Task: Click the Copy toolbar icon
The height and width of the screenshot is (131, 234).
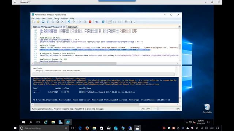Action: point(53,22)
